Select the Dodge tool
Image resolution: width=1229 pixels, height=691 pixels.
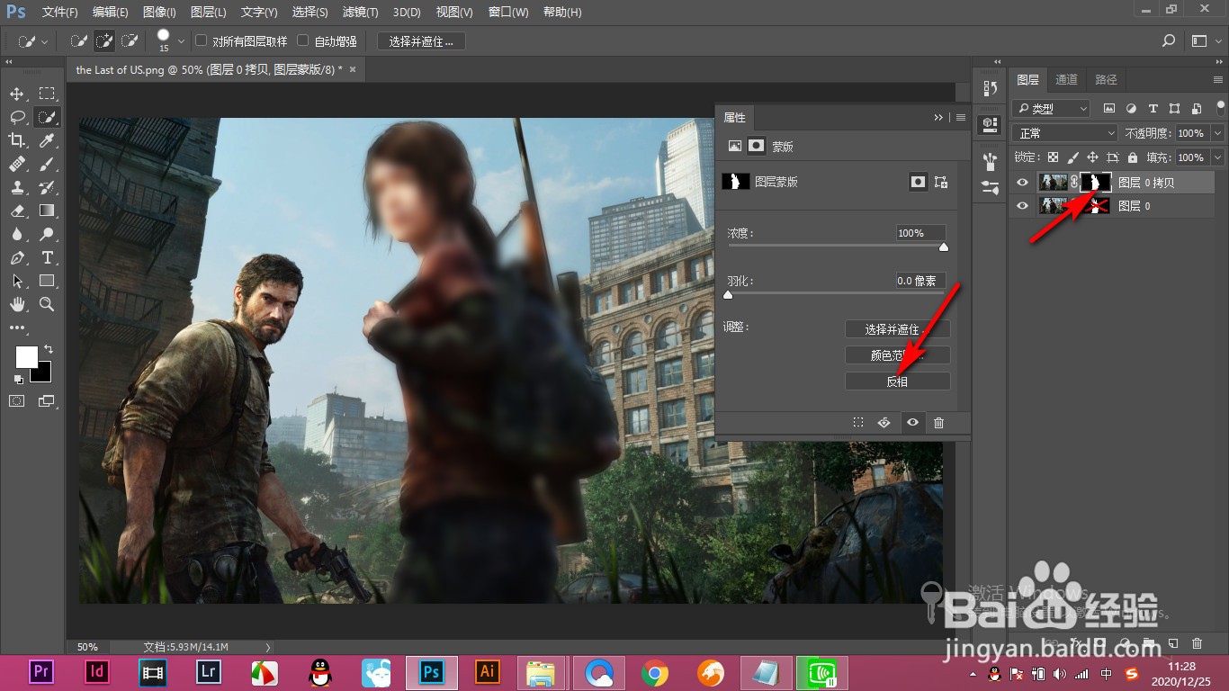[47, 234]
